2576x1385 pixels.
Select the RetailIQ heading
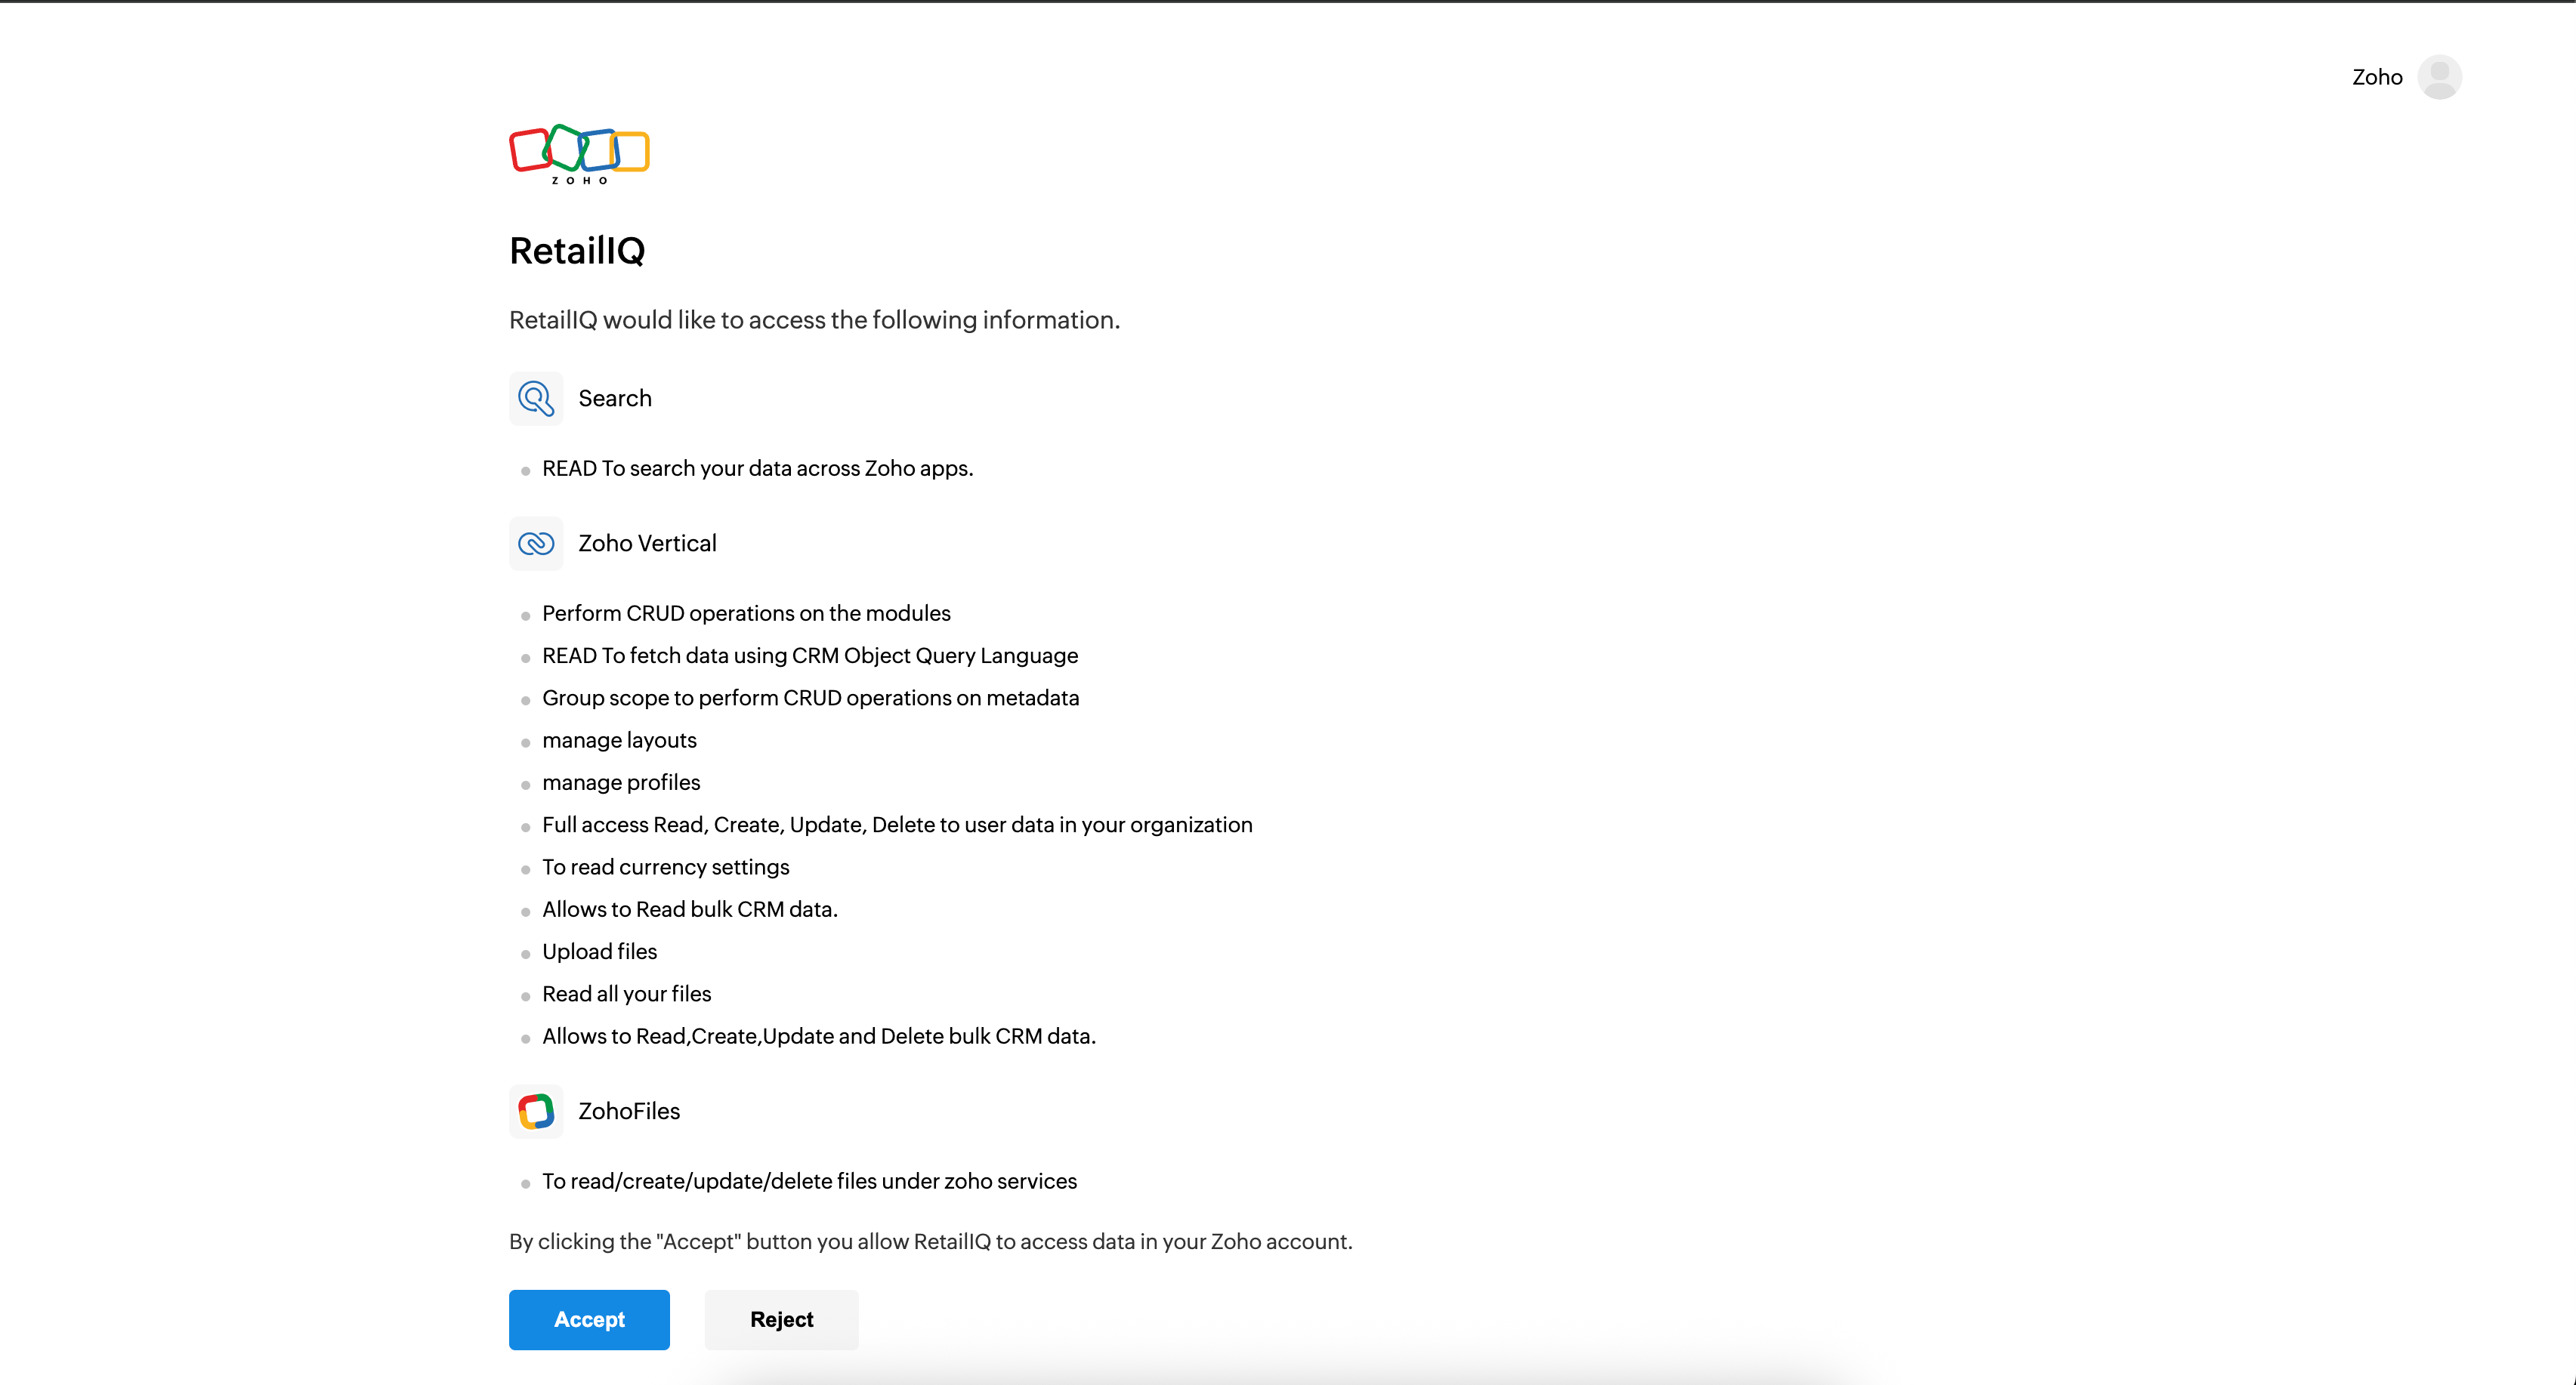(x=577, y=250)
